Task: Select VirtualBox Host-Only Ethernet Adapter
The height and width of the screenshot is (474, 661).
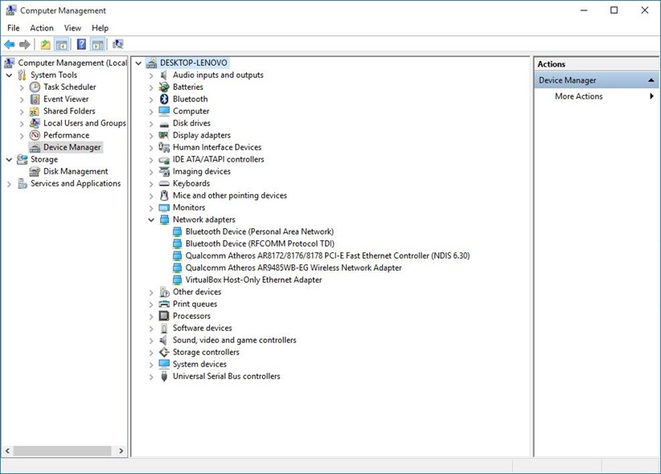Action: pyautogui.click(x=253, y=280)
